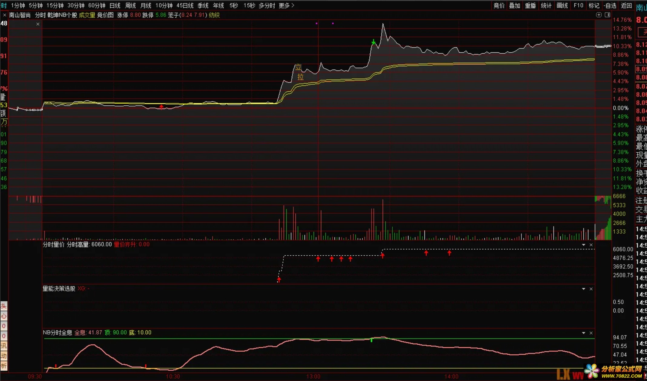Screen dimensions: 647x381
Task: Switch to the 5分钟 period tab
Action: (36, 5)
